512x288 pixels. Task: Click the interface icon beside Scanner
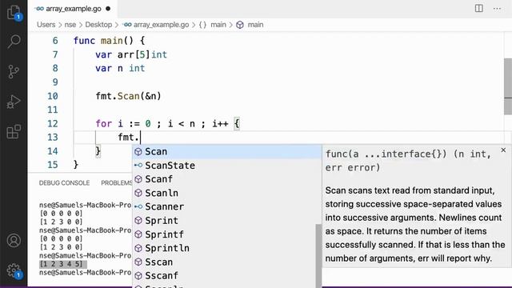pyautogui.click(x=138, y=206)
